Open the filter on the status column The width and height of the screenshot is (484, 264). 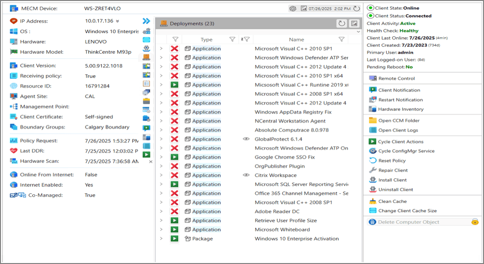pyautogui.click(x=175, y=40)
